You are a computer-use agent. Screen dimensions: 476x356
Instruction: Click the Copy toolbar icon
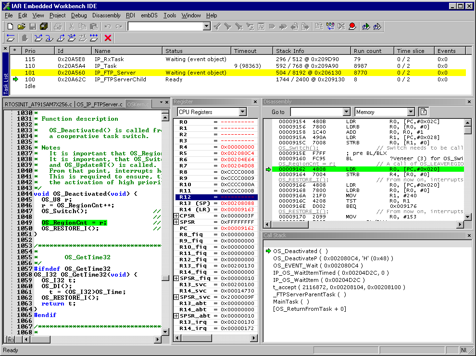[x=83, y=27]
